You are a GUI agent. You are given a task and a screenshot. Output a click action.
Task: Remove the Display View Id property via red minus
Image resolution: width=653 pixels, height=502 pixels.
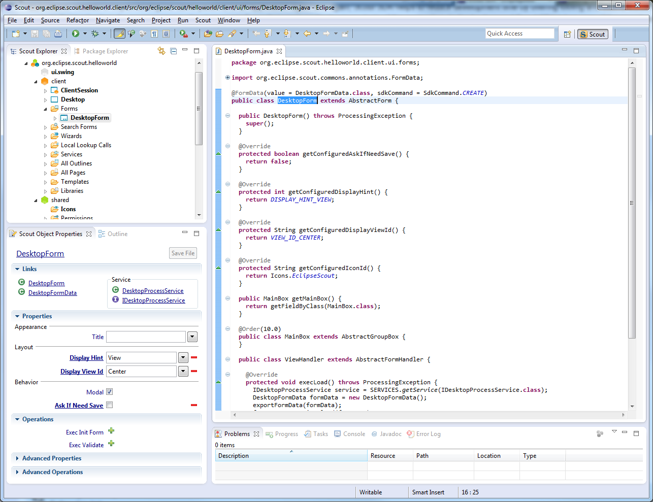[194, 371]
